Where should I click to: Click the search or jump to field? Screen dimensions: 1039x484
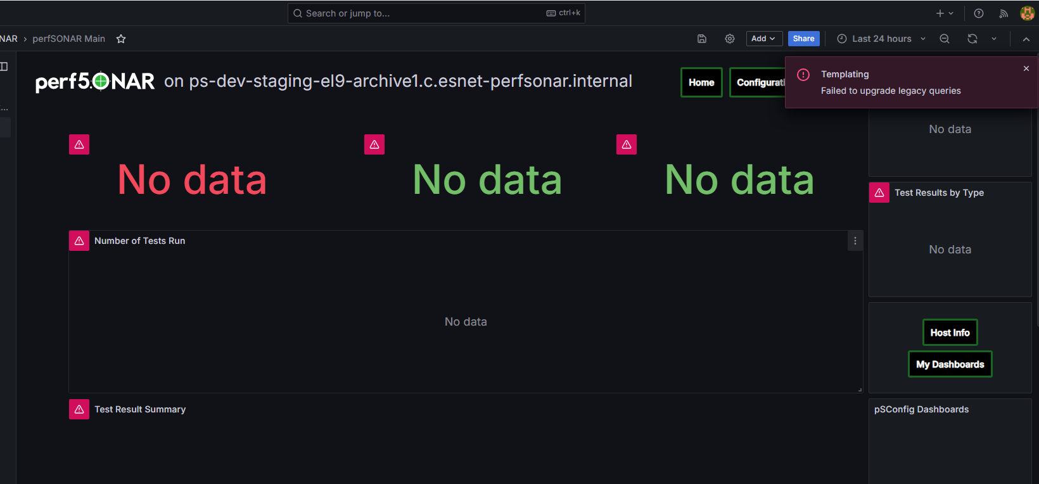tap(436, 13)
